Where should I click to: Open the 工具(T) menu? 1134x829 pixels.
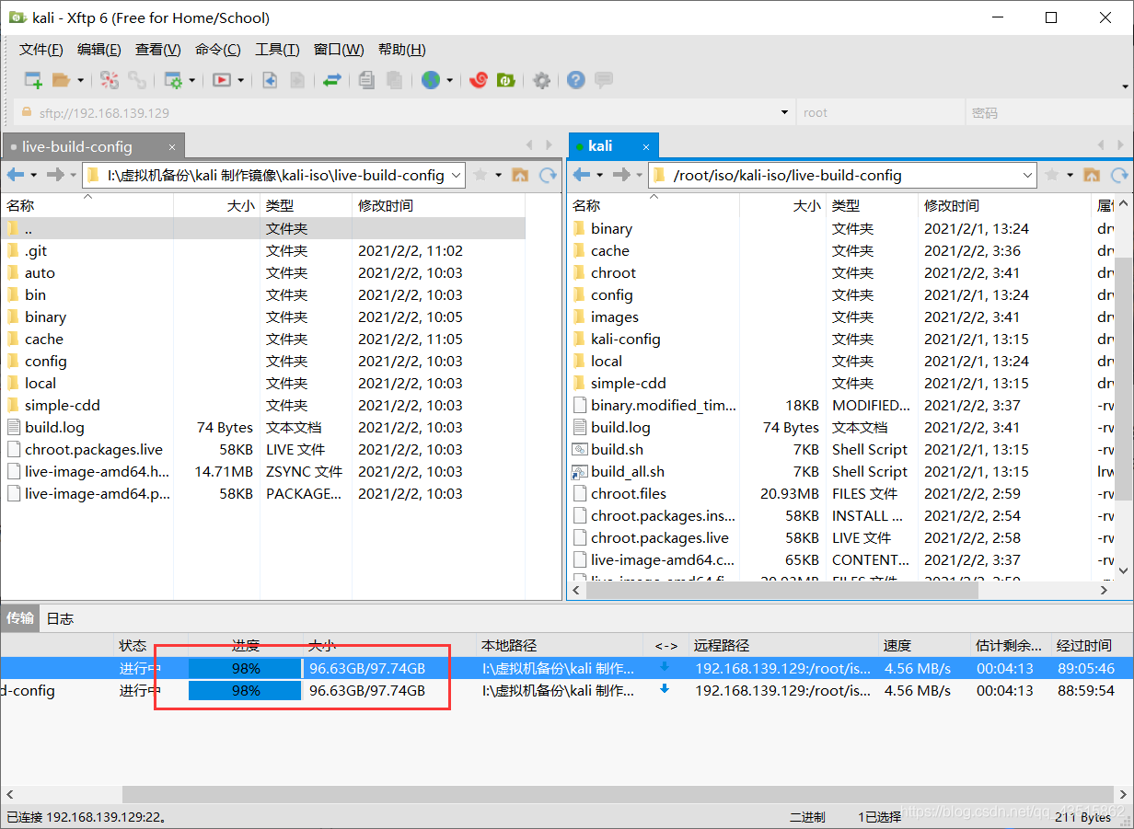coord(277,50)
